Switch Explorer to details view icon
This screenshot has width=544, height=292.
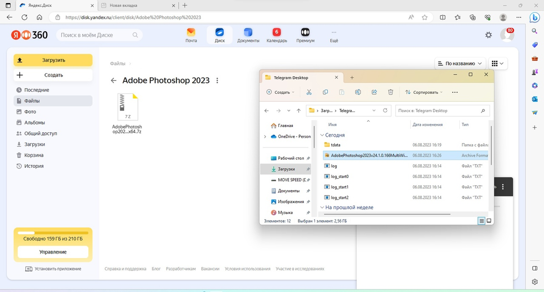[481, 221]
